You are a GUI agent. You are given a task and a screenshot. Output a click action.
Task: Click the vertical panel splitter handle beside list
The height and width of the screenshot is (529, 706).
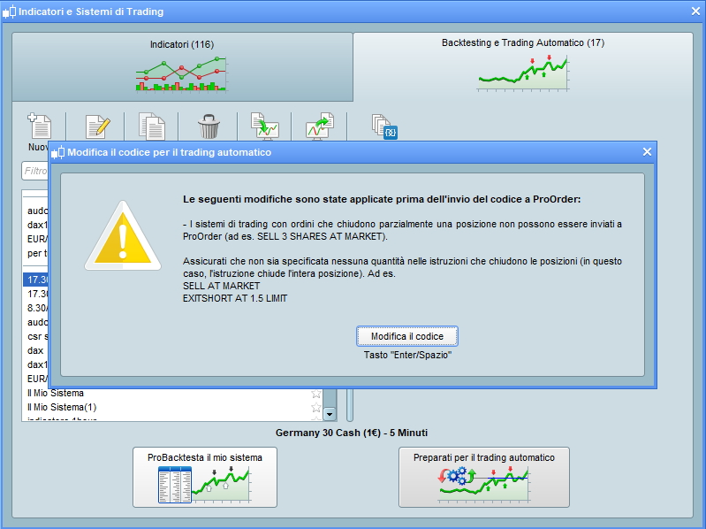tap(350, 404)
